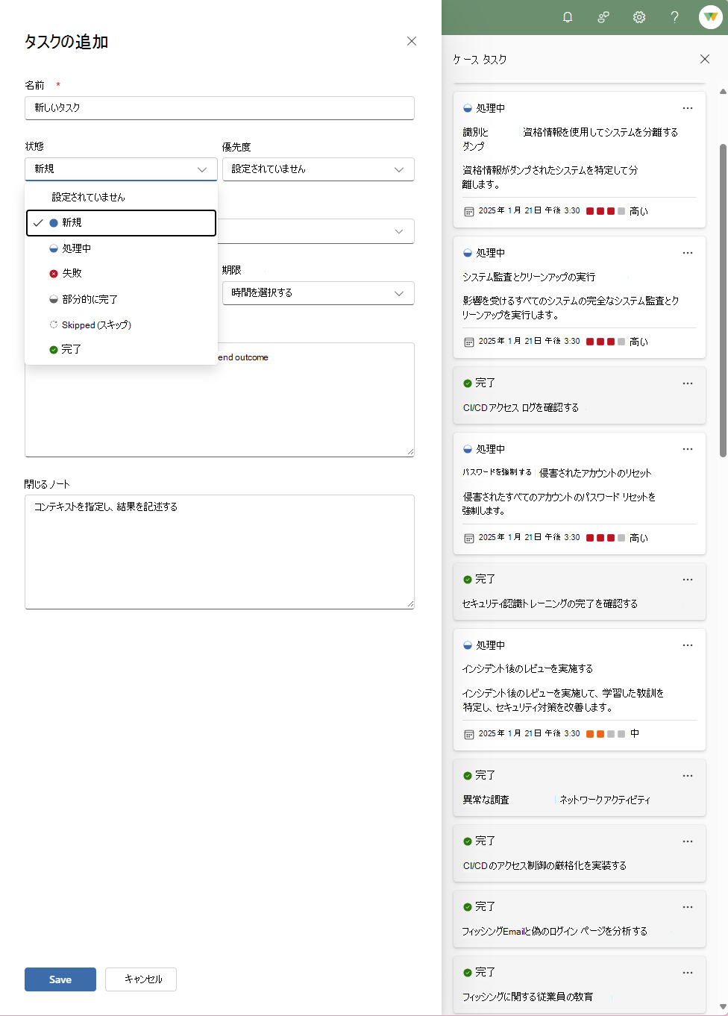
Task: Click 影響を受けるすべてのシステム description text
Action: click(x=571, y=308)
